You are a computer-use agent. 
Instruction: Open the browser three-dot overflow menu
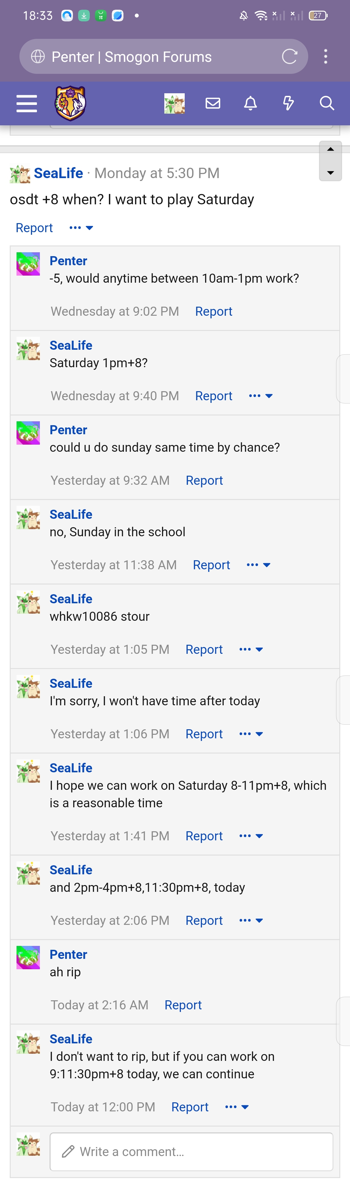tap(326, 56)
